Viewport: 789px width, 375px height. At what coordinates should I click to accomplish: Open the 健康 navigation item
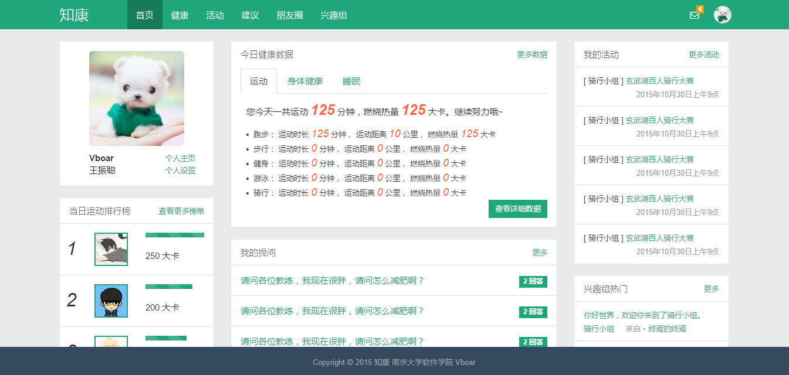[180, 15]
